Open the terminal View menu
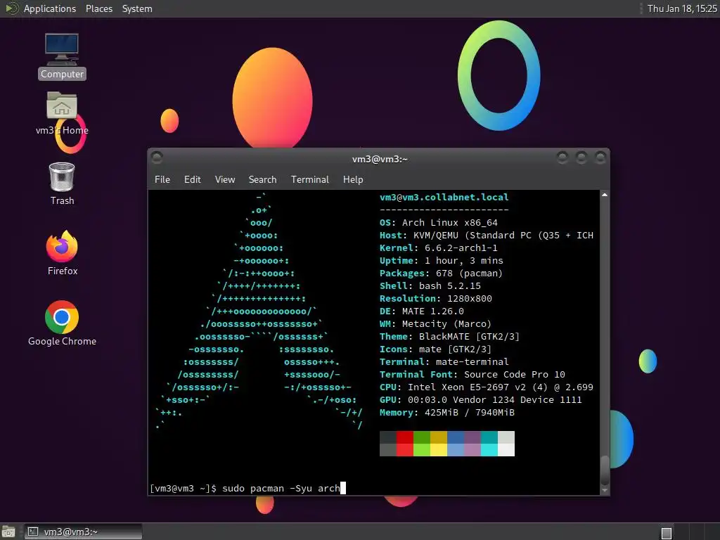The height and width of the screenshot is (540, 720). click(225, 179)
